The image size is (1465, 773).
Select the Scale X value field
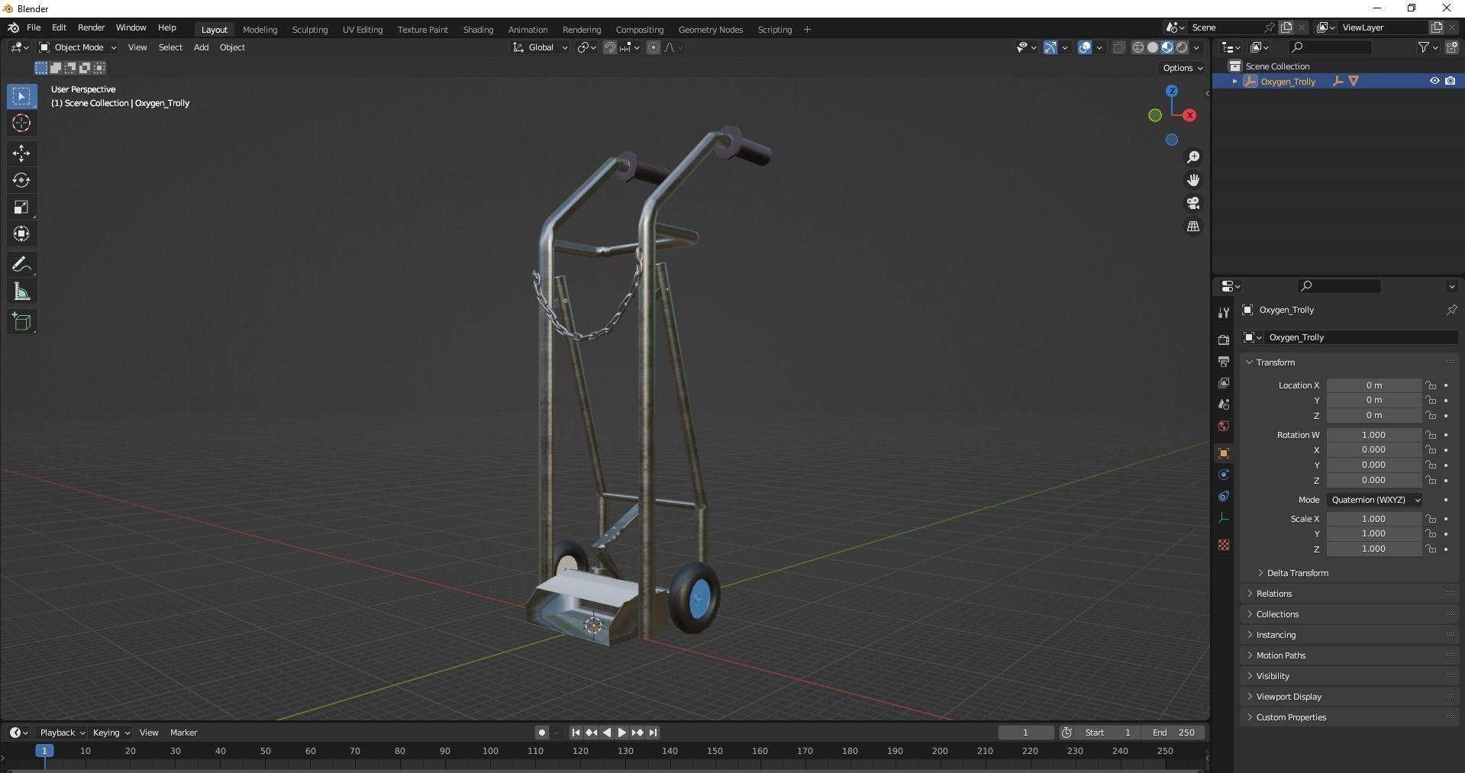(x=1373, y=519)
